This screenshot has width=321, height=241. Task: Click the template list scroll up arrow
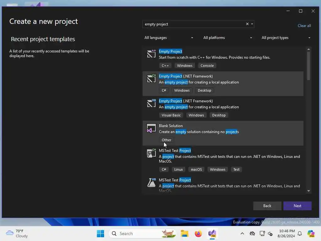308,49
